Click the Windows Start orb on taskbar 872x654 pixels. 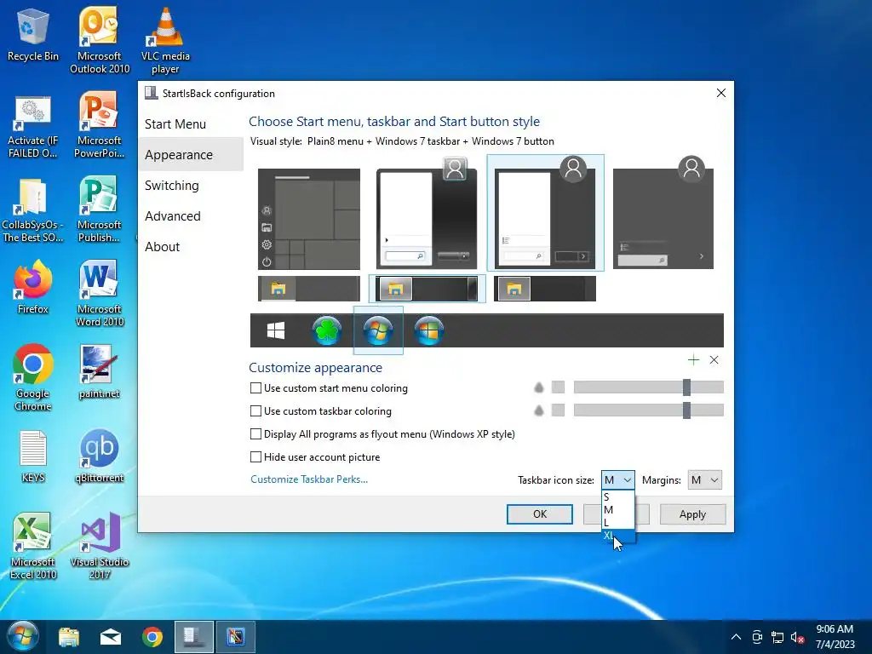tap(22, 636)
